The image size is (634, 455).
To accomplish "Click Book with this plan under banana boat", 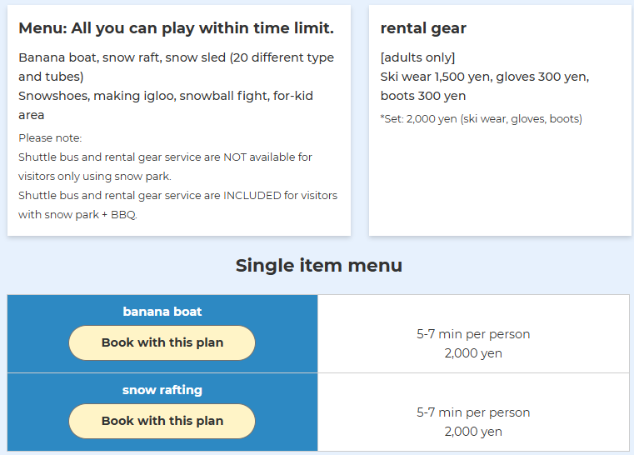I will [162, 342].
